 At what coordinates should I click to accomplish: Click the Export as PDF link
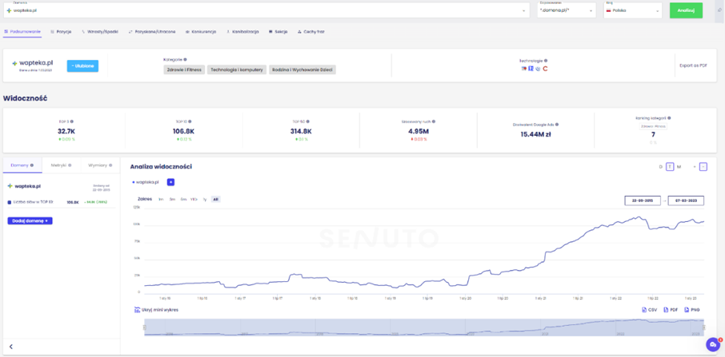coord(692,65)
